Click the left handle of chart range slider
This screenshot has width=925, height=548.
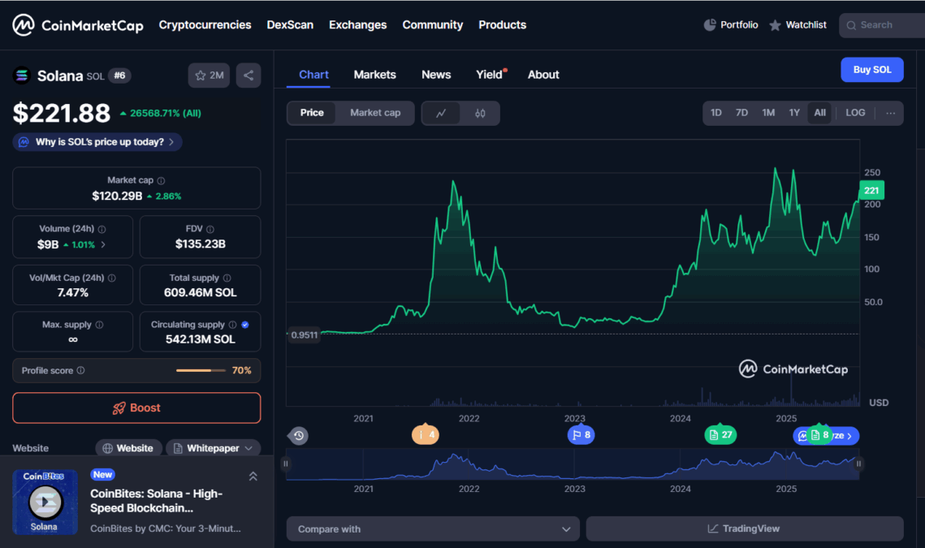point(286,464)
